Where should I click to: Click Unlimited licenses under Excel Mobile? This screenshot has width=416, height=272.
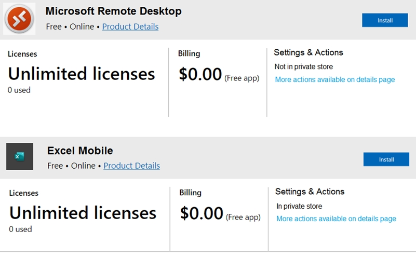click(83, 213)
